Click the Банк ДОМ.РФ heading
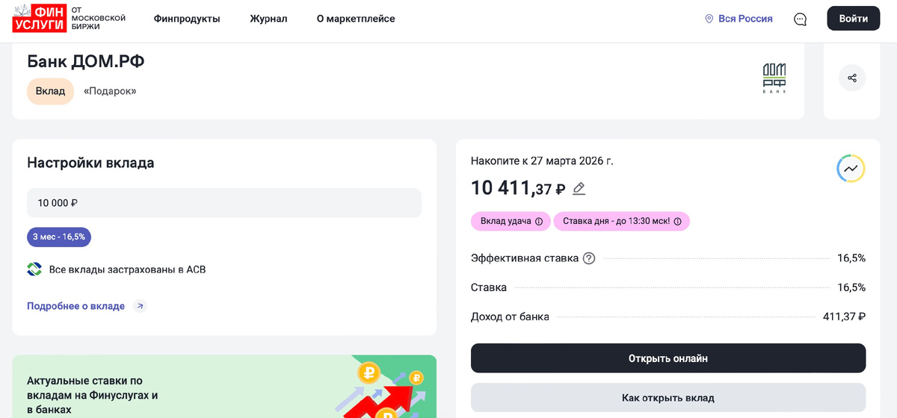 (x=86, y=61)
